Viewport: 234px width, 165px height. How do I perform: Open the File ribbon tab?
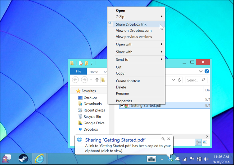(78, 71)
